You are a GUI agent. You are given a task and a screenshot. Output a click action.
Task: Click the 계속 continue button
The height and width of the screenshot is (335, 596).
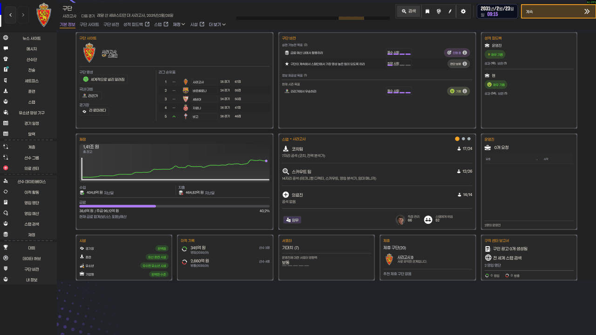pos(558,12)
